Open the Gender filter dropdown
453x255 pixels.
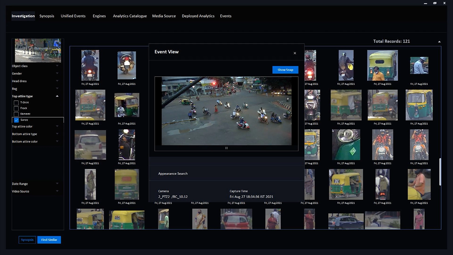57,74
